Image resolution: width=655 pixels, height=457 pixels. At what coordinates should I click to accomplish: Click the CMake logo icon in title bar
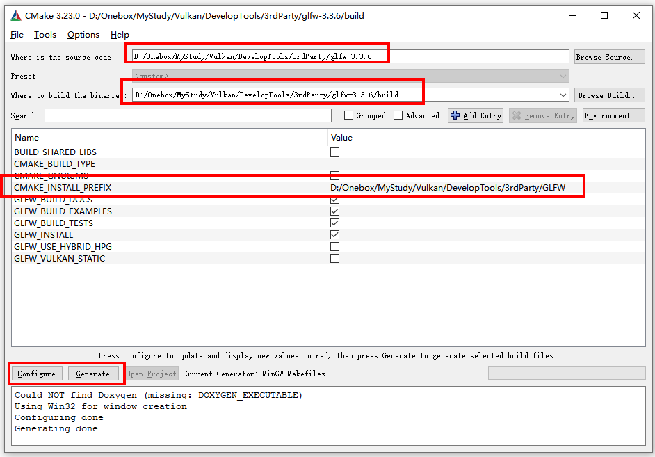pos(16,16)
